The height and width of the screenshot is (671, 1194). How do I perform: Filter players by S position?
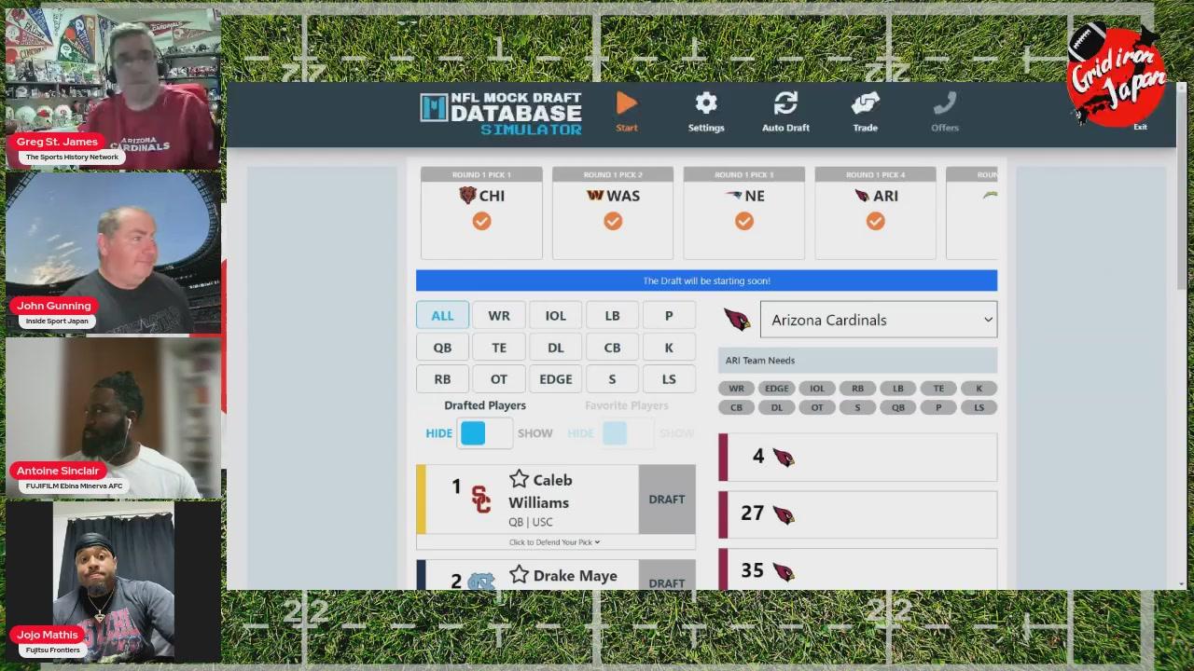[x=612, y=379]
